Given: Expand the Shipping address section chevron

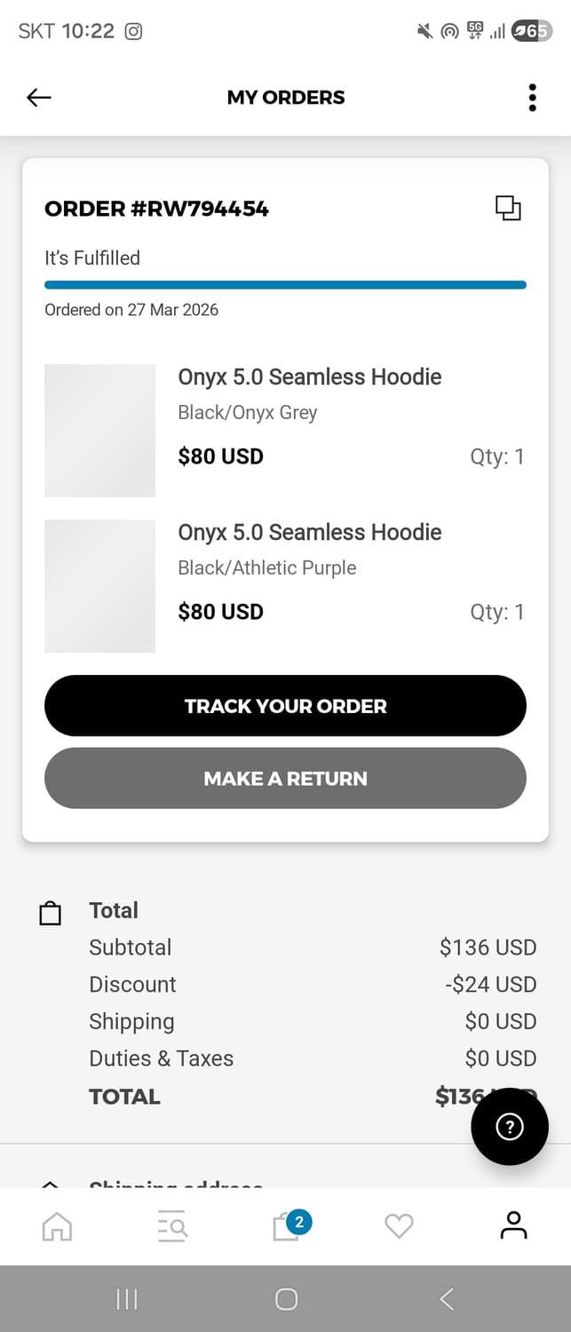Looking at the screenshot, I should click(51, 1183).
